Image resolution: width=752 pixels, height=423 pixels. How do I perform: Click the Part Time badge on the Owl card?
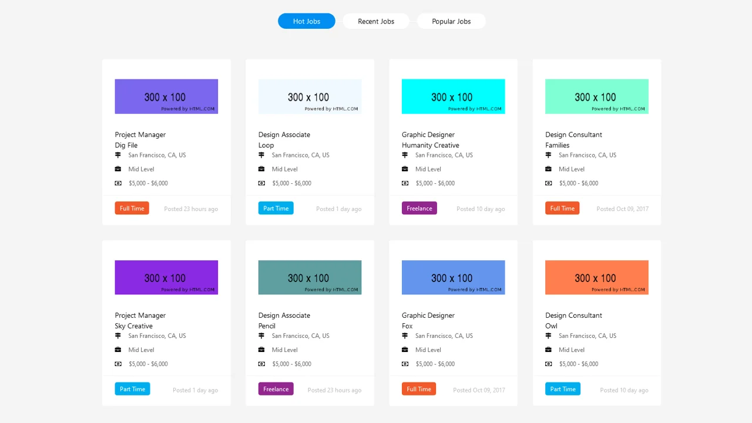562,388
